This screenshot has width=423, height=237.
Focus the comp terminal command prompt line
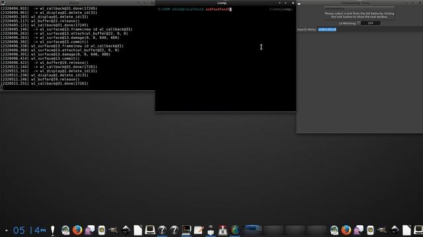pyautogui.click(x=225, y=9)
